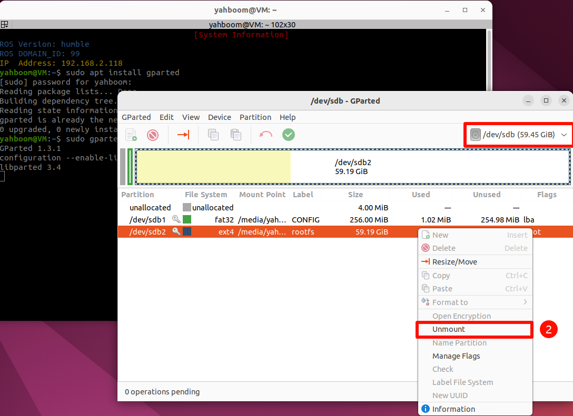This screenshot has width=573, height=416.
Task: Click the Unused column header
Action: [x=487, y=195]
